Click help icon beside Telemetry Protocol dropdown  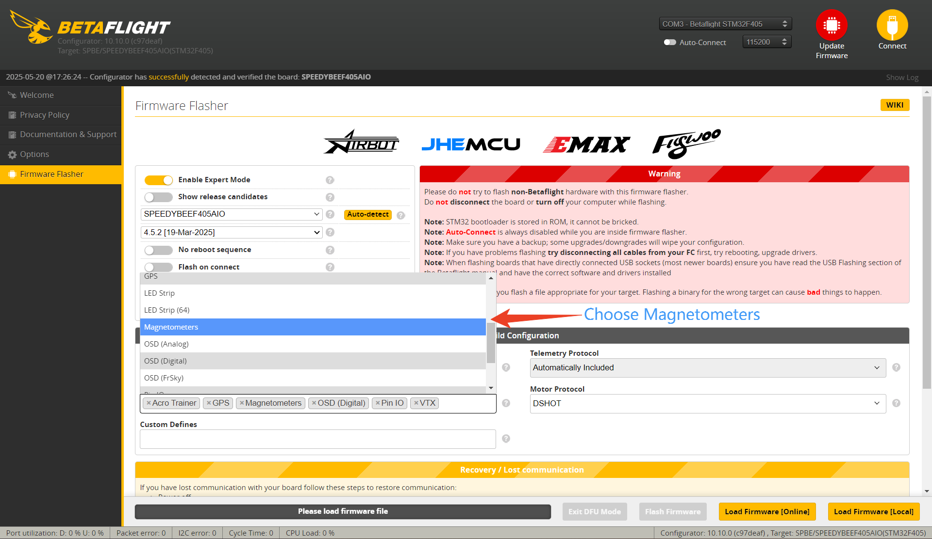pyautogui.click(x=897, y=367)
